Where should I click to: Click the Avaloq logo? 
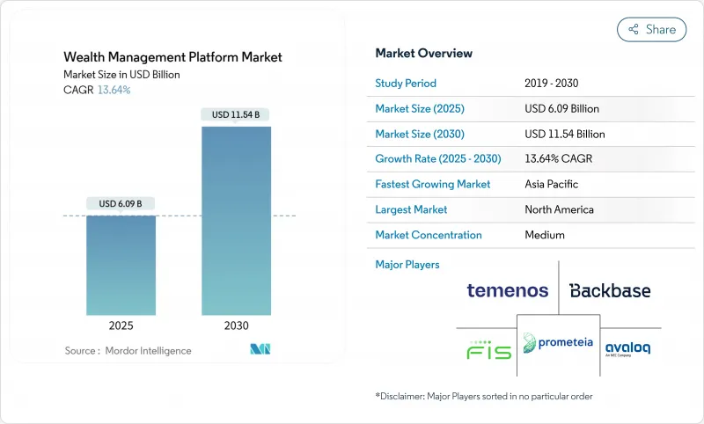tap(627, 347)
